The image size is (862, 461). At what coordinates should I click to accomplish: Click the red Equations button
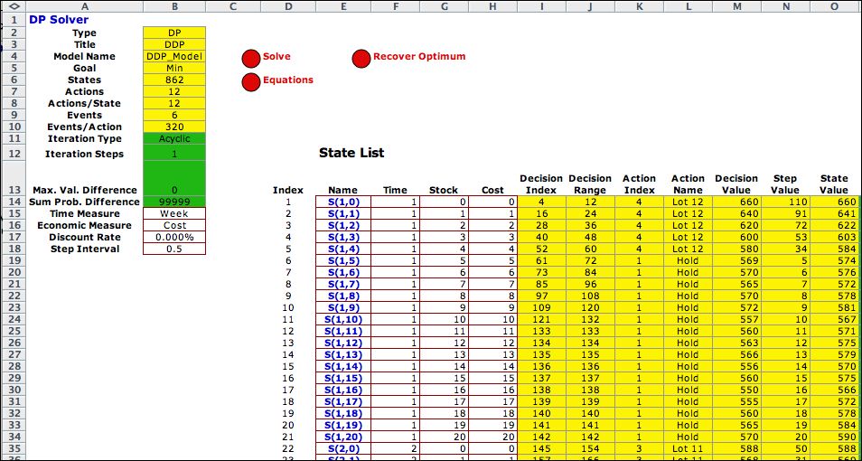point(250,82)
